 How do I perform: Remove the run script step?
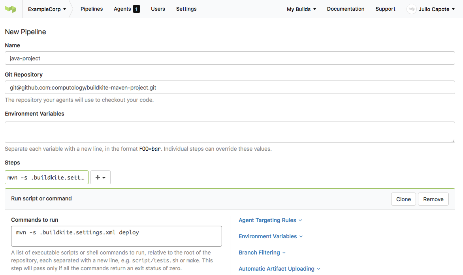(433, 199)
